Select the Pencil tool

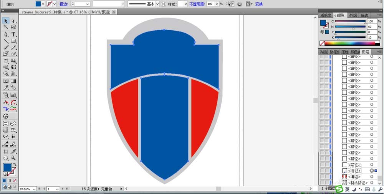coord(13,47)
